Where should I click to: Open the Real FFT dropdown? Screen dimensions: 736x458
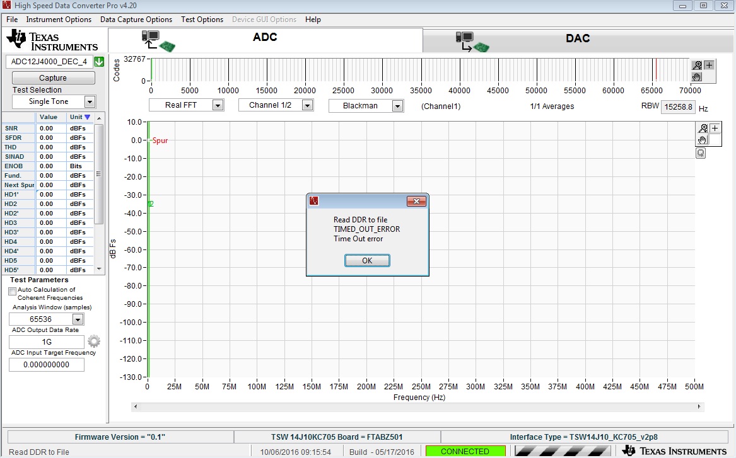218,105
